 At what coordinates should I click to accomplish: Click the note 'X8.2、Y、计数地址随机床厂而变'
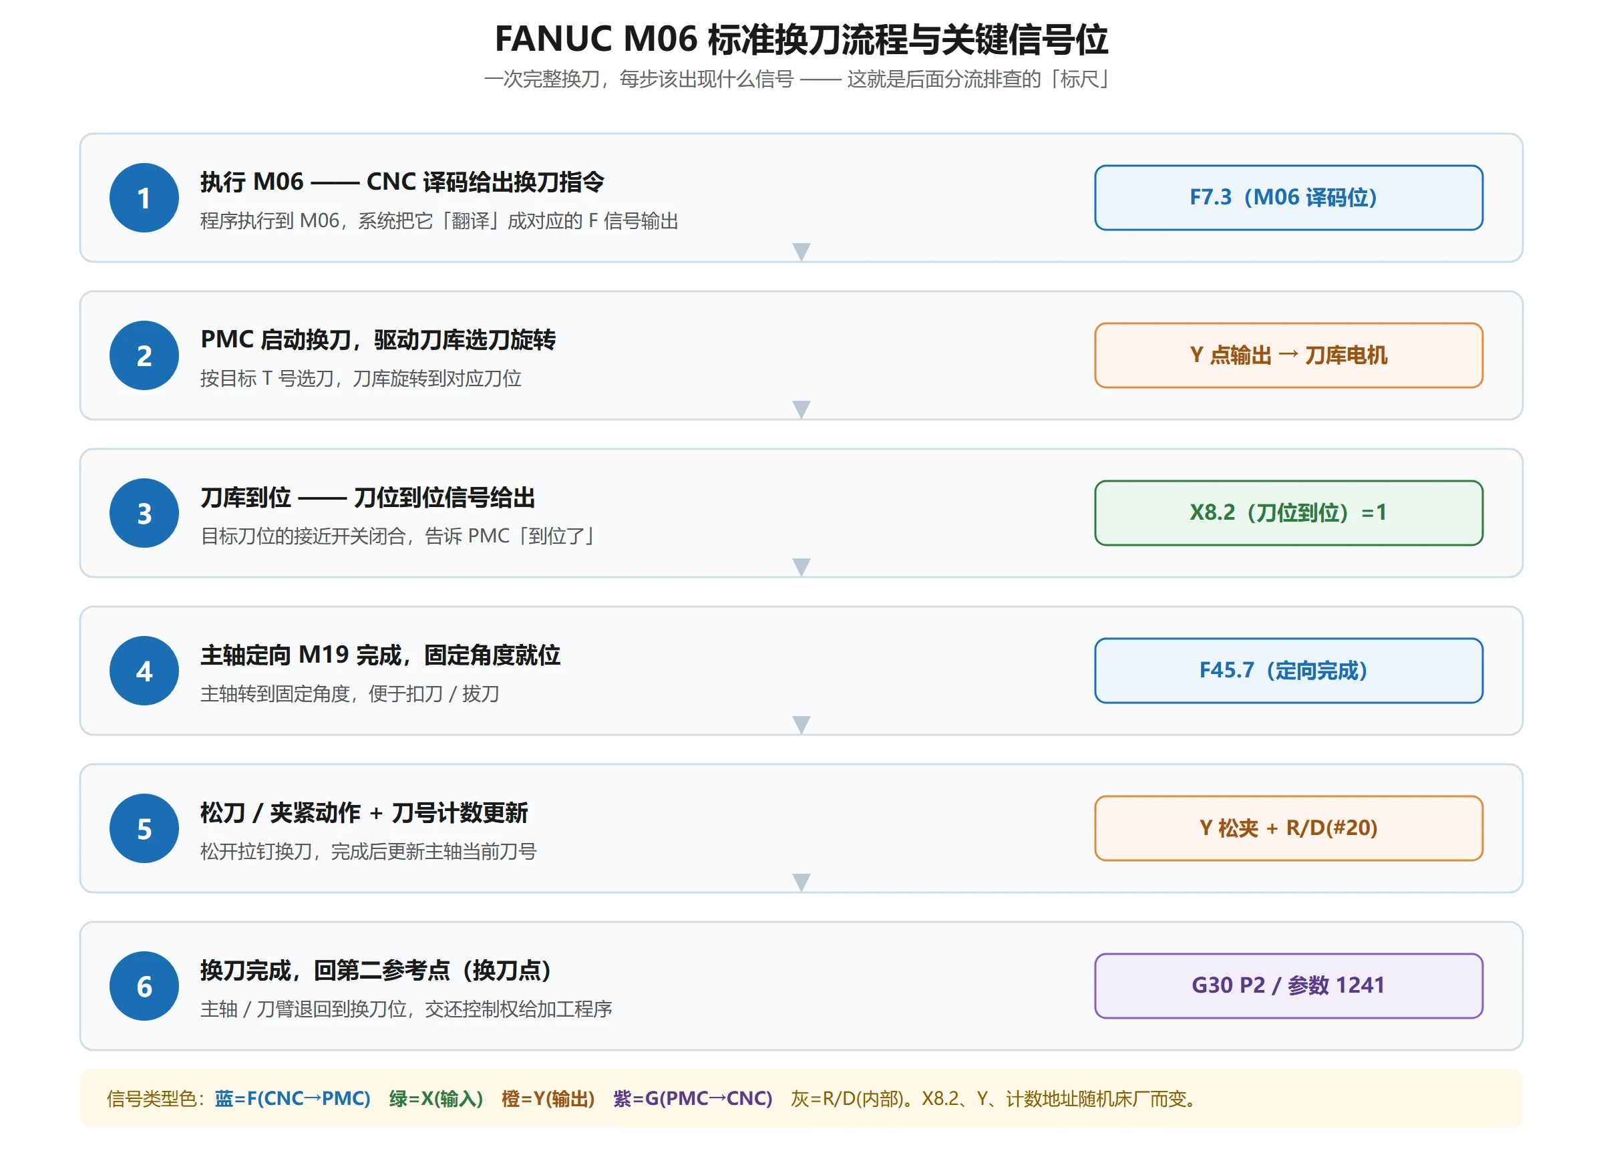(1055, 1099)
